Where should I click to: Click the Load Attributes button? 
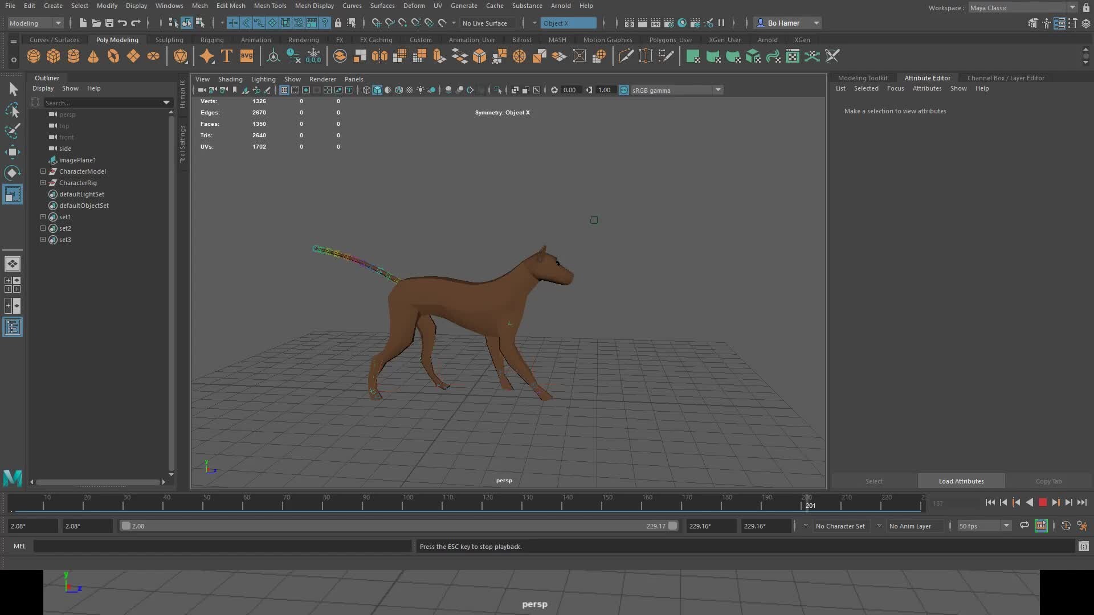click(961, 481)
